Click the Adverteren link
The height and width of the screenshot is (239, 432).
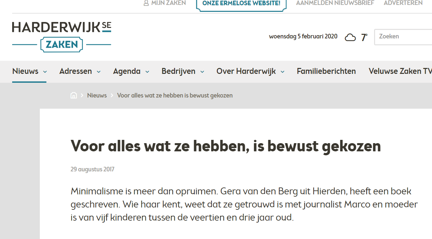[403, 3]
